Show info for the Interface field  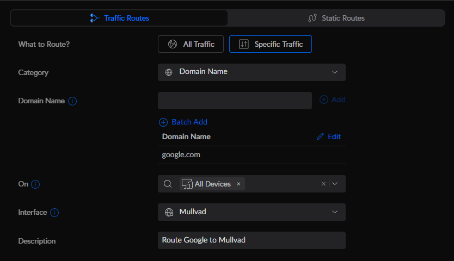pos(54,213)
